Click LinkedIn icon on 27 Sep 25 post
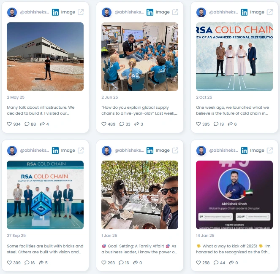The width and height of the screenshot is (280, 274). click(55, 150)
